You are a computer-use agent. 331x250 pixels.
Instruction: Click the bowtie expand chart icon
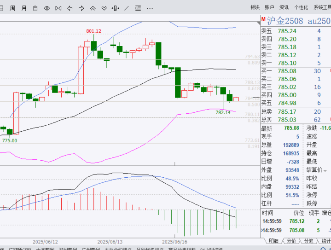tap(58, 8)
